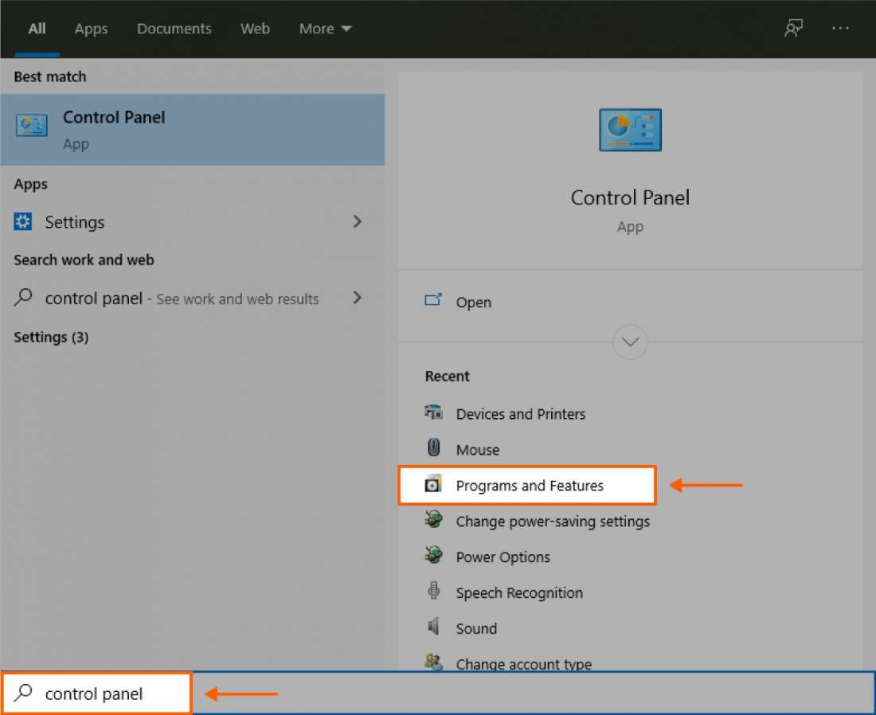Click the search input field at bottom
Viewport: 876px width, 715px height.
pyautogui.click(x=96, y=693)
